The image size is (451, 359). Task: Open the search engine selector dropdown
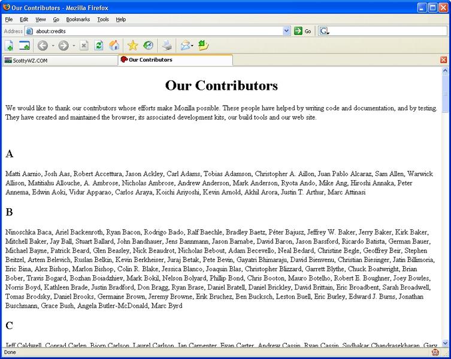[x=325, y=31]
